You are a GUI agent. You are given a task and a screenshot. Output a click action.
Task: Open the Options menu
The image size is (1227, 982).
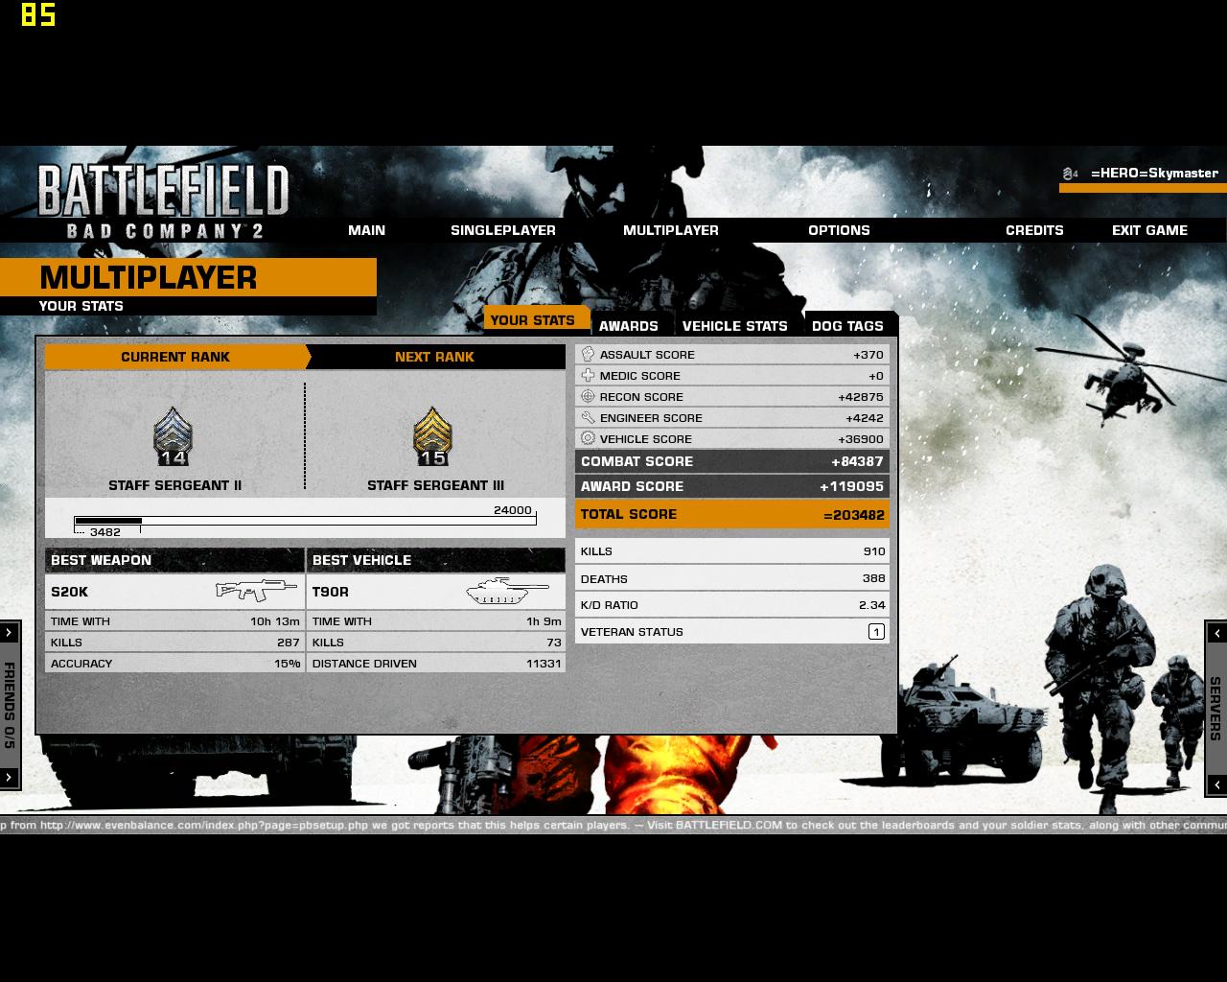(839, 230)
